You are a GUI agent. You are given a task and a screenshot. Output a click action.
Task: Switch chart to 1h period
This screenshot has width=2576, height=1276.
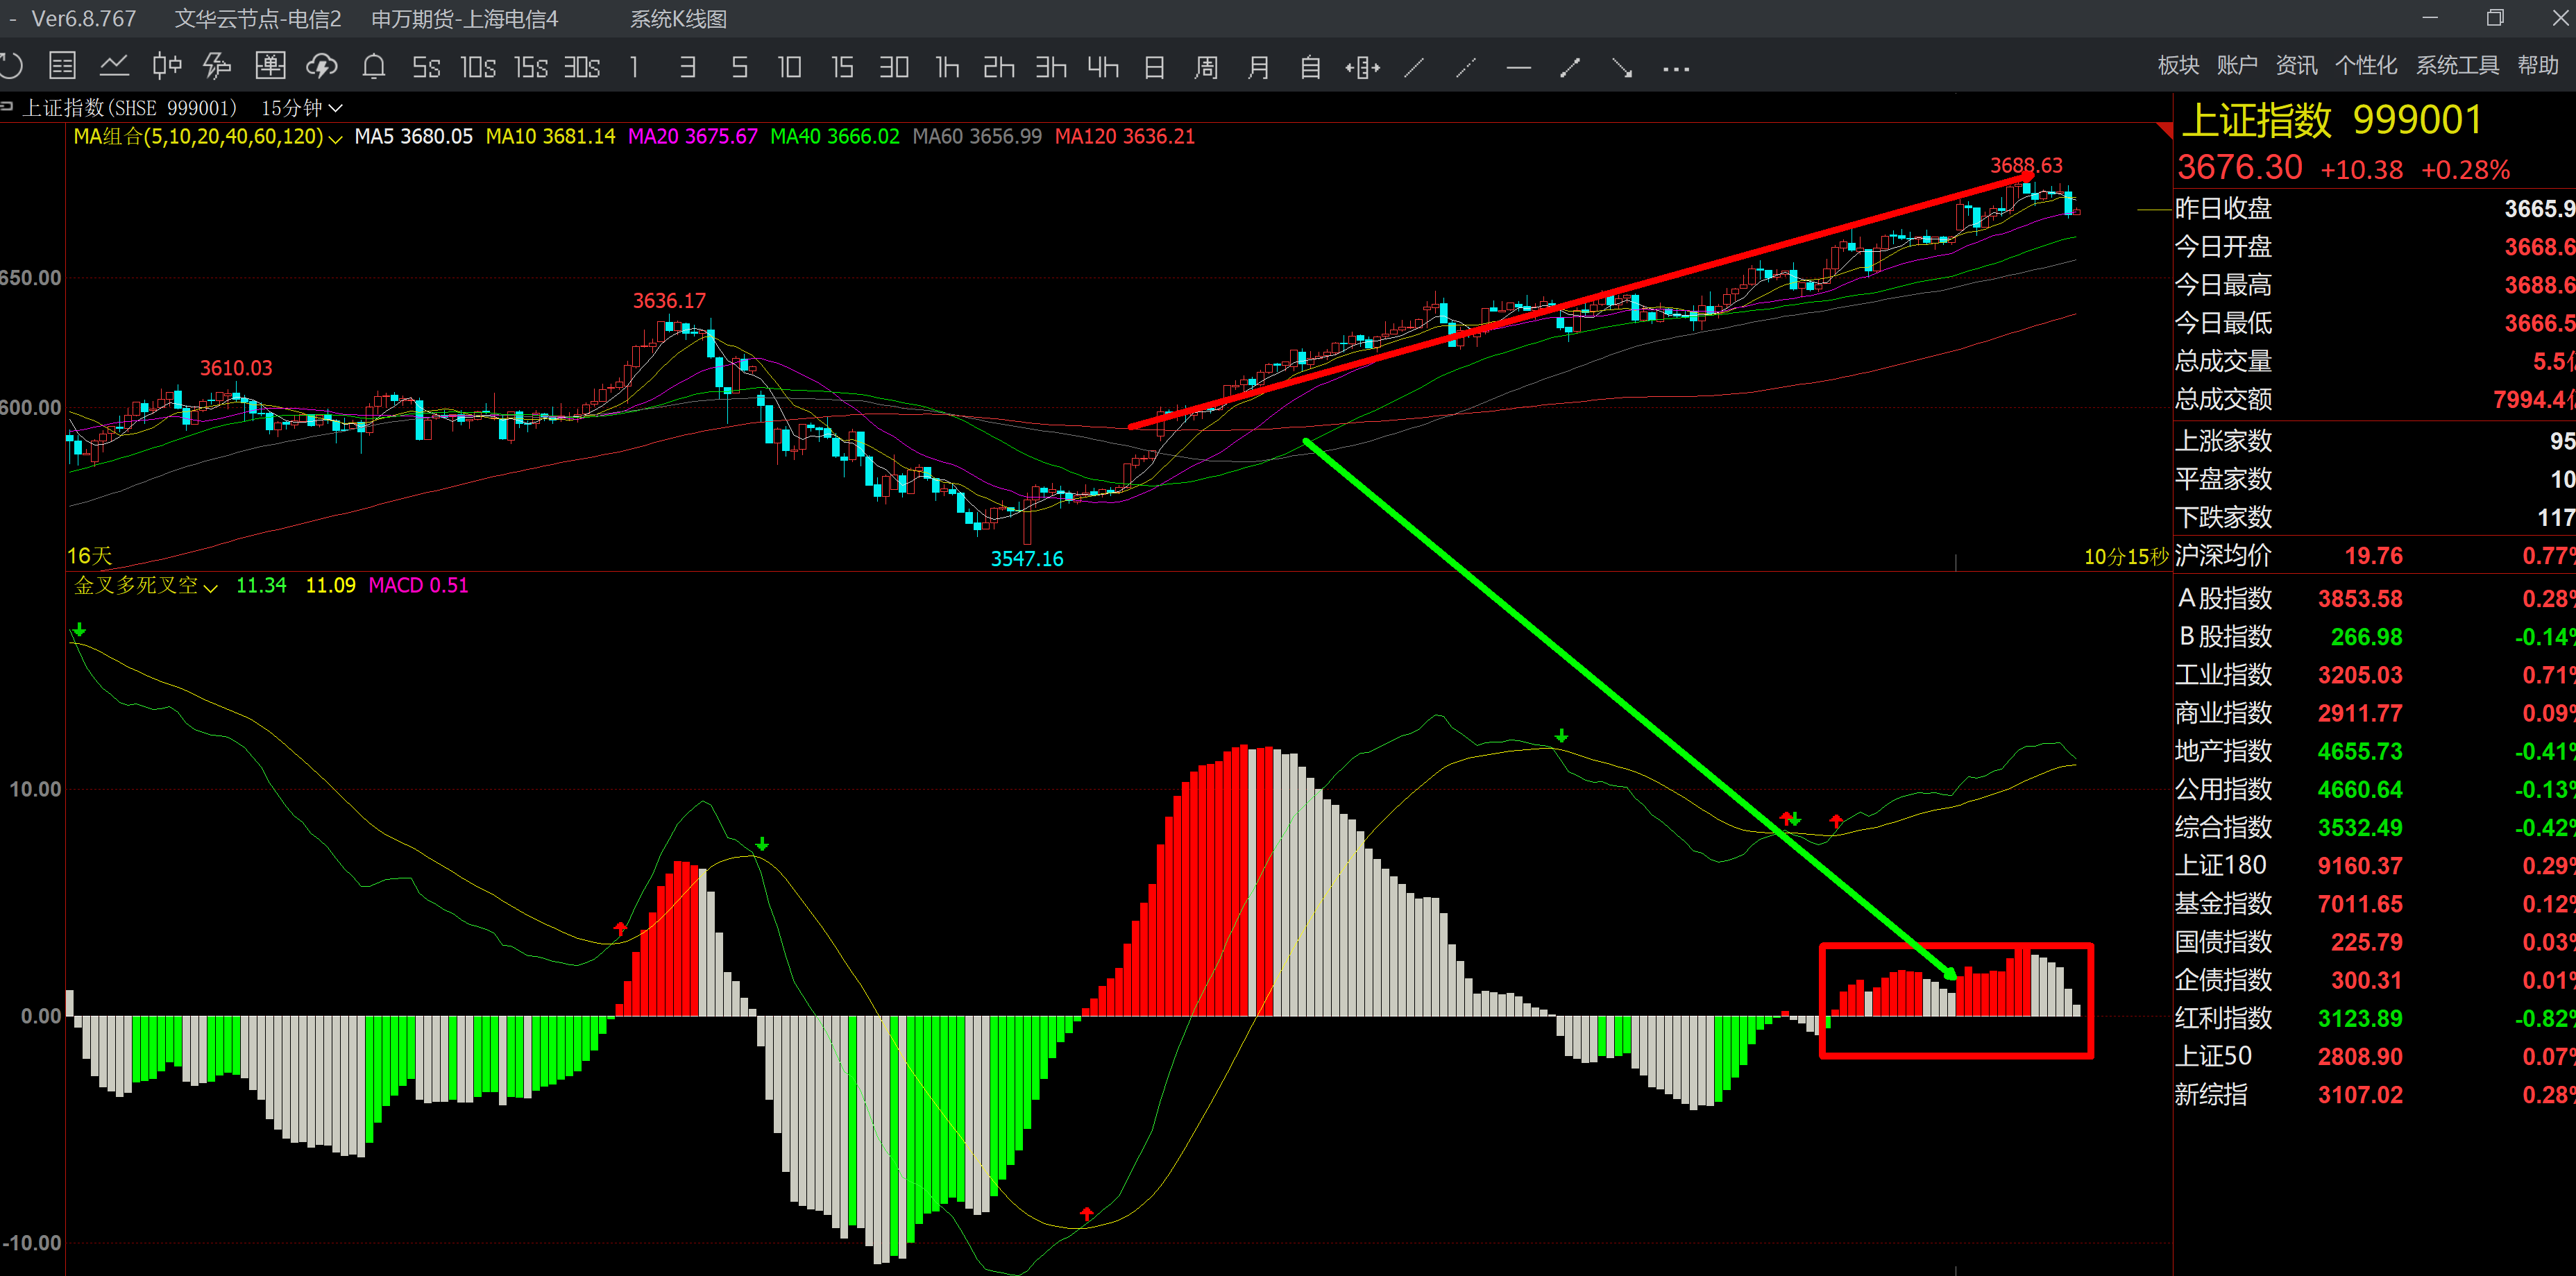click(x=947, y=67)
